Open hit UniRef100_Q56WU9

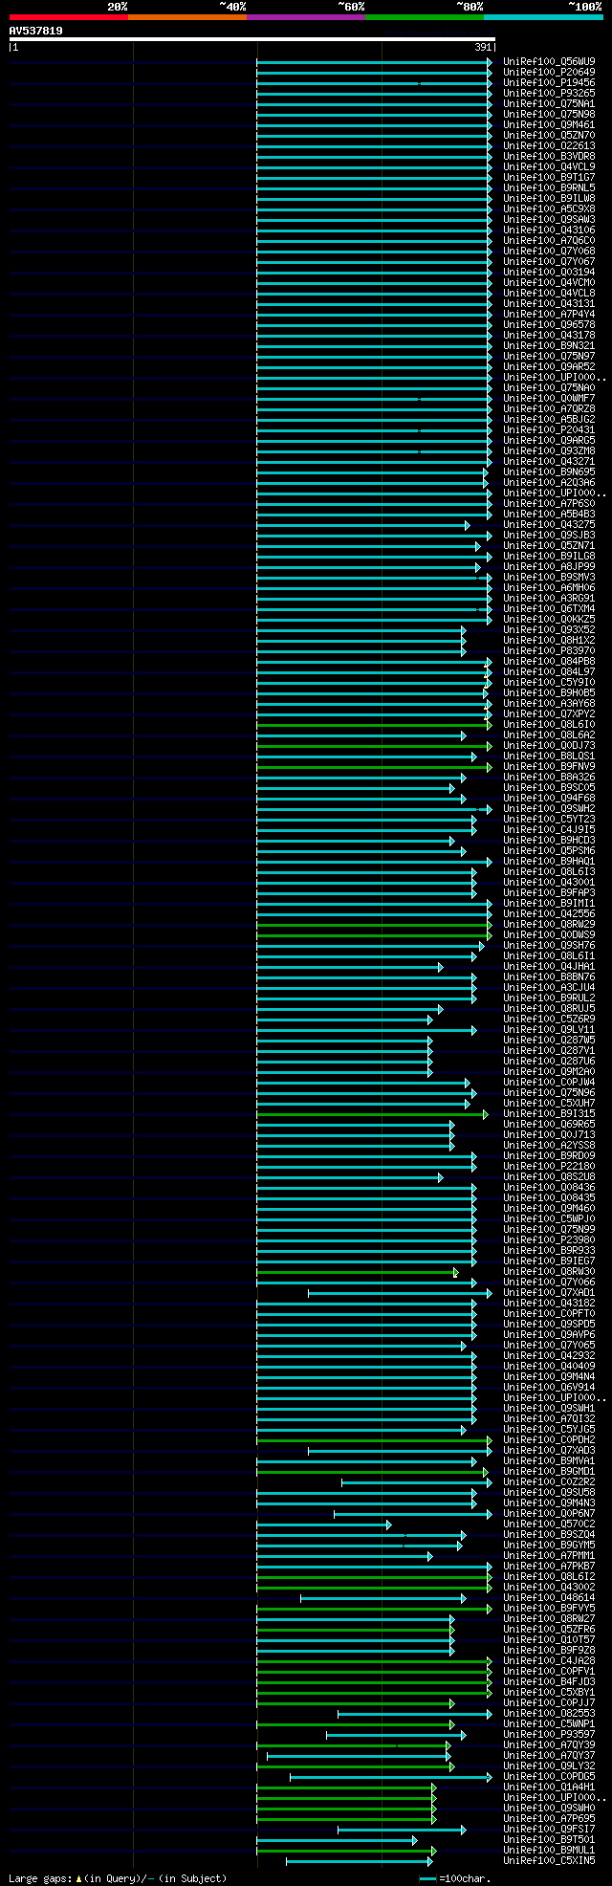click(x=549, y=61)
